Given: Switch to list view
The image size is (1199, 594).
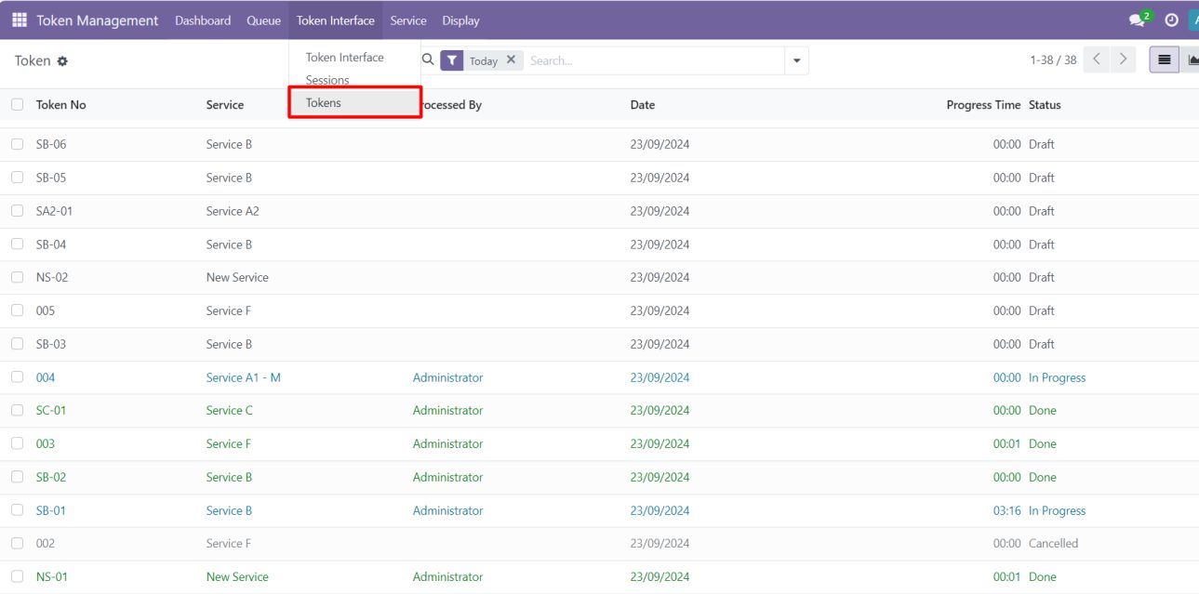Looking at the screenshot, I should coord(1164,60).
